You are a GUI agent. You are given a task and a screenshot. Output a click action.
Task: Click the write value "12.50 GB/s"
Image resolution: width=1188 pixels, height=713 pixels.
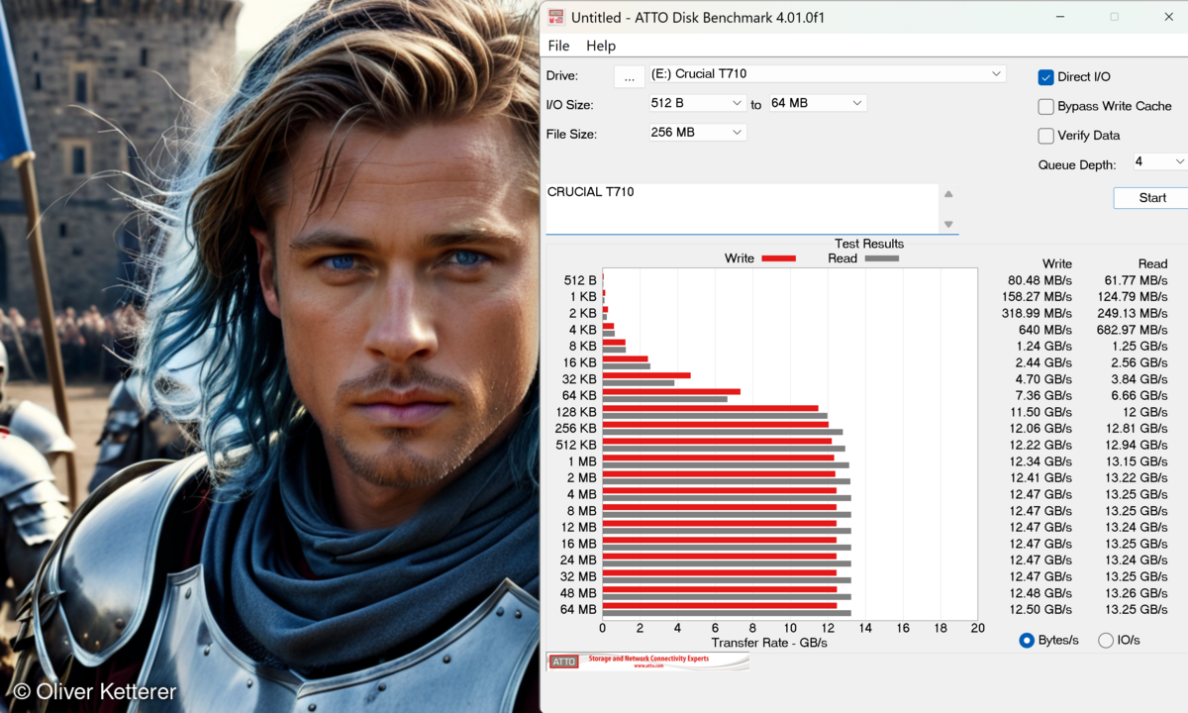point(1040,610)
